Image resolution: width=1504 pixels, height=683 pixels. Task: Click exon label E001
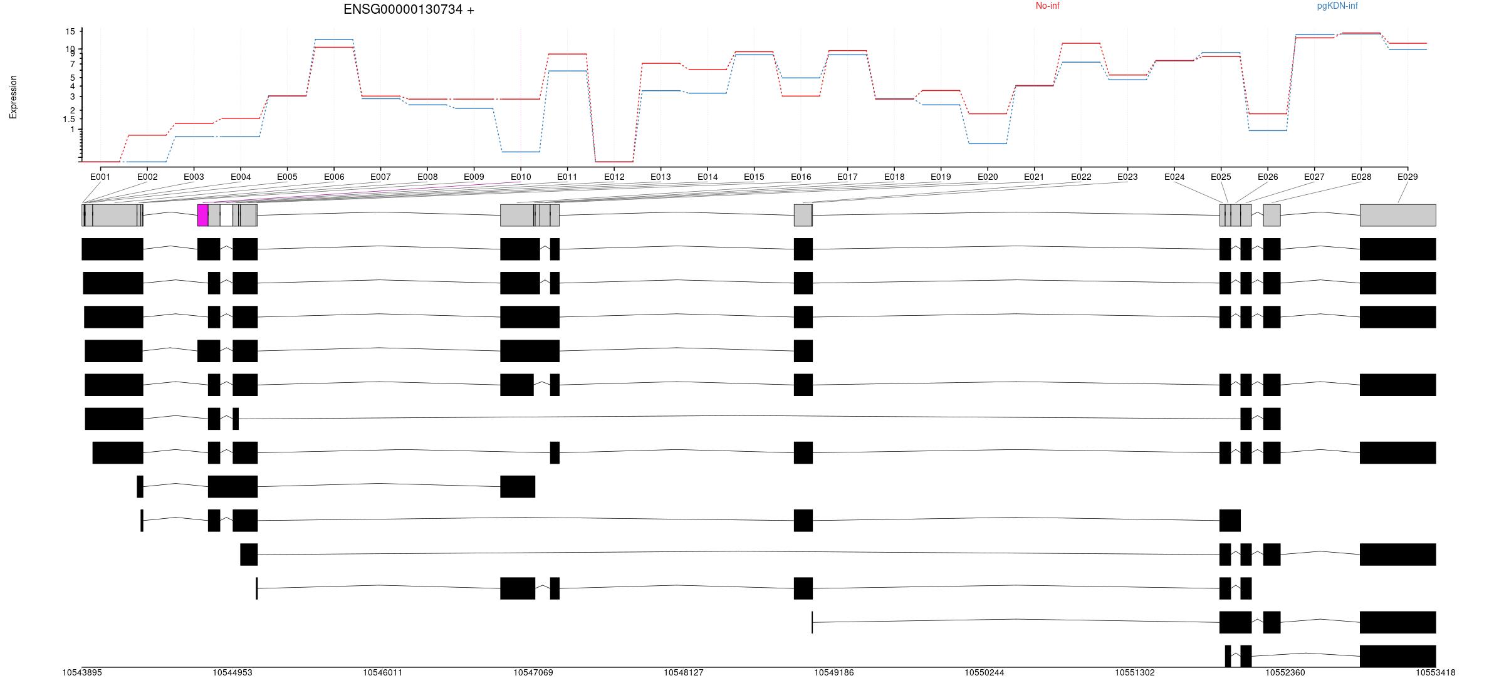100,177
